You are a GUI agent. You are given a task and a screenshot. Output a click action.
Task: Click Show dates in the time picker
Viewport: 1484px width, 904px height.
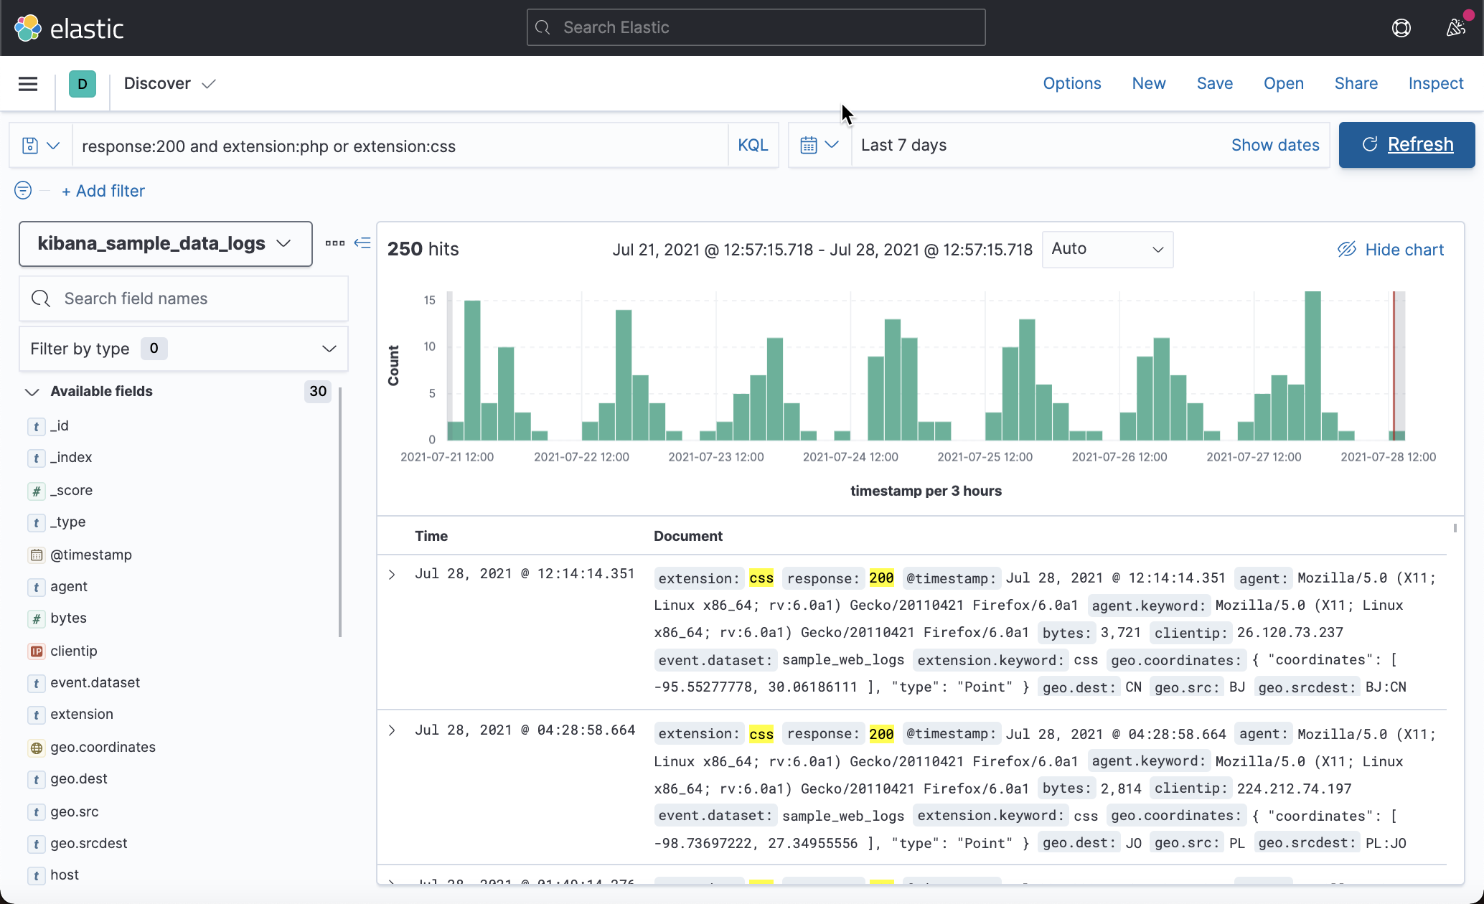point(1275,144)
